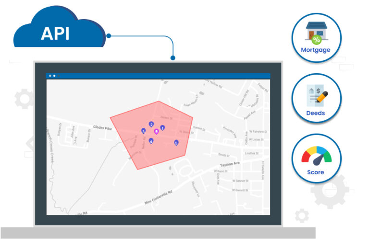369x239 pixels.
Task: Click map pin number 2
Action: 151,125
